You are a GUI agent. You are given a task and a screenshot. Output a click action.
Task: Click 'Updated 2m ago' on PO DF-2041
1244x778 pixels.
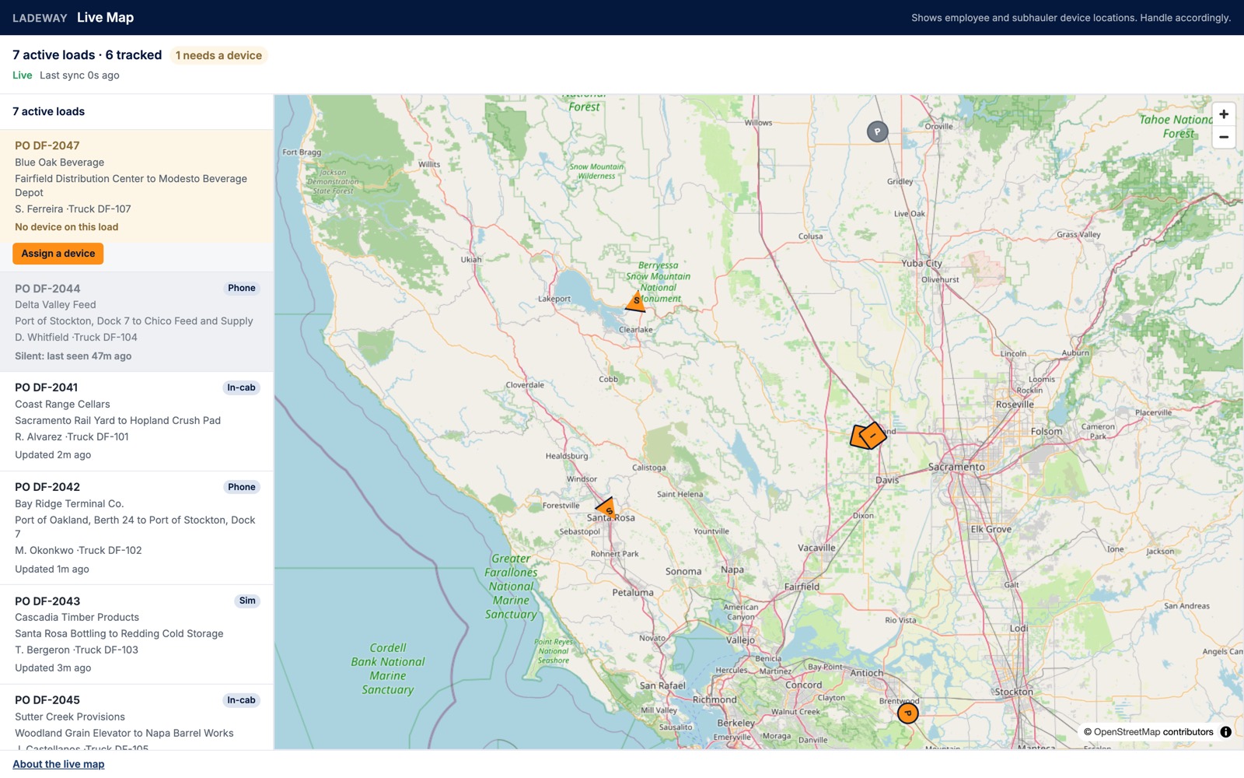coord(53,455)
